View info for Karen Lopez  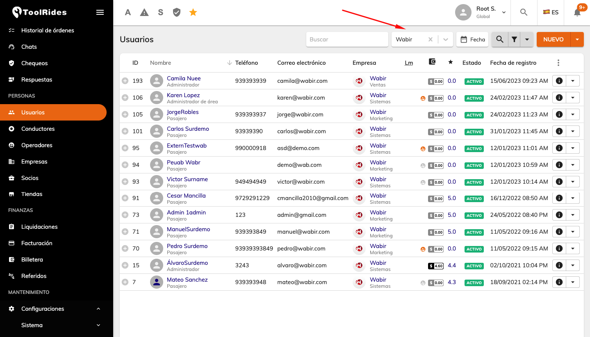pos(559,98)
